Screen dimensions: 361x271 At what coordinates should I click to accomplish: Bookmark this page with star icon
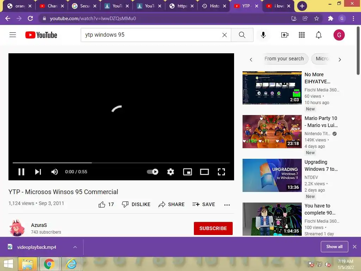tap(317, 18)
